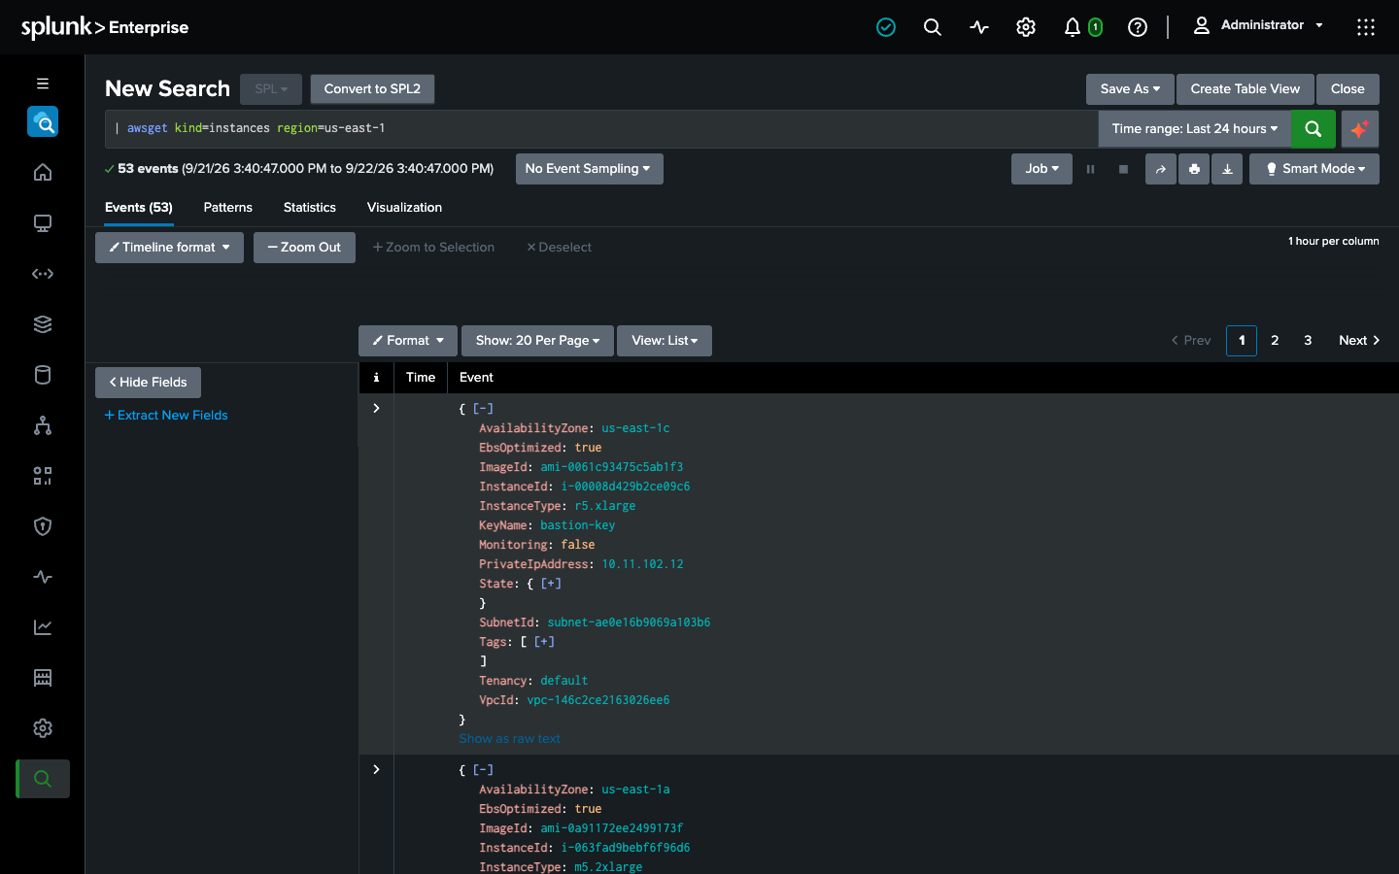This screenshot has width=1399, height=874.
Task: Open settings gear in top bar
Action: click(x=1026, y=27)
